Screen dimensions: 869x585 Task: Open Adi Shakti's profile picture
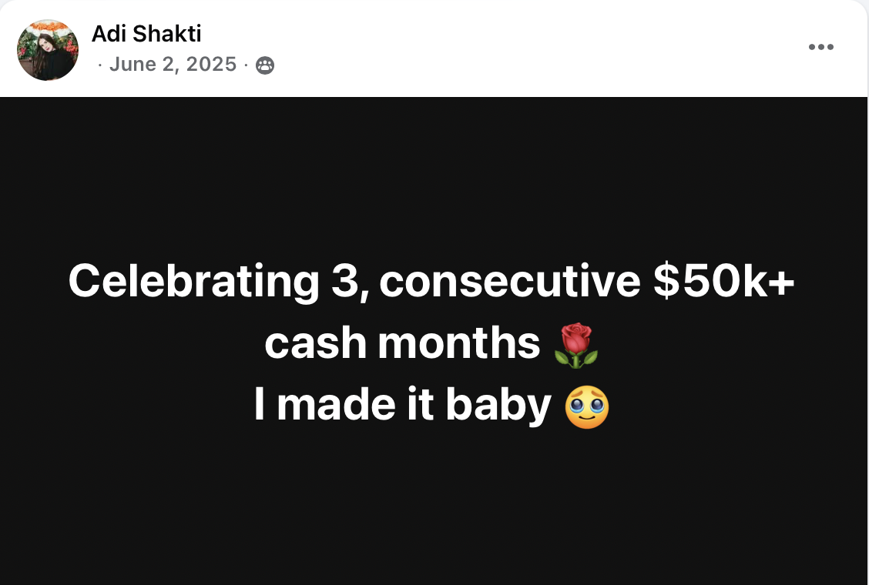point(48,50)
